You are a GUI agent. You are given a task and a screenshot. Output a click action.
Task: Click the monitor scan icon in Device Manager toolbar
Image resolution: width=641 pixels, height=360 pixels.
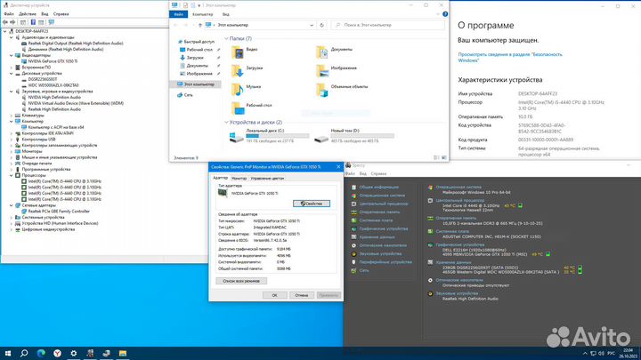pyautogui.click(x=51, y=22)
